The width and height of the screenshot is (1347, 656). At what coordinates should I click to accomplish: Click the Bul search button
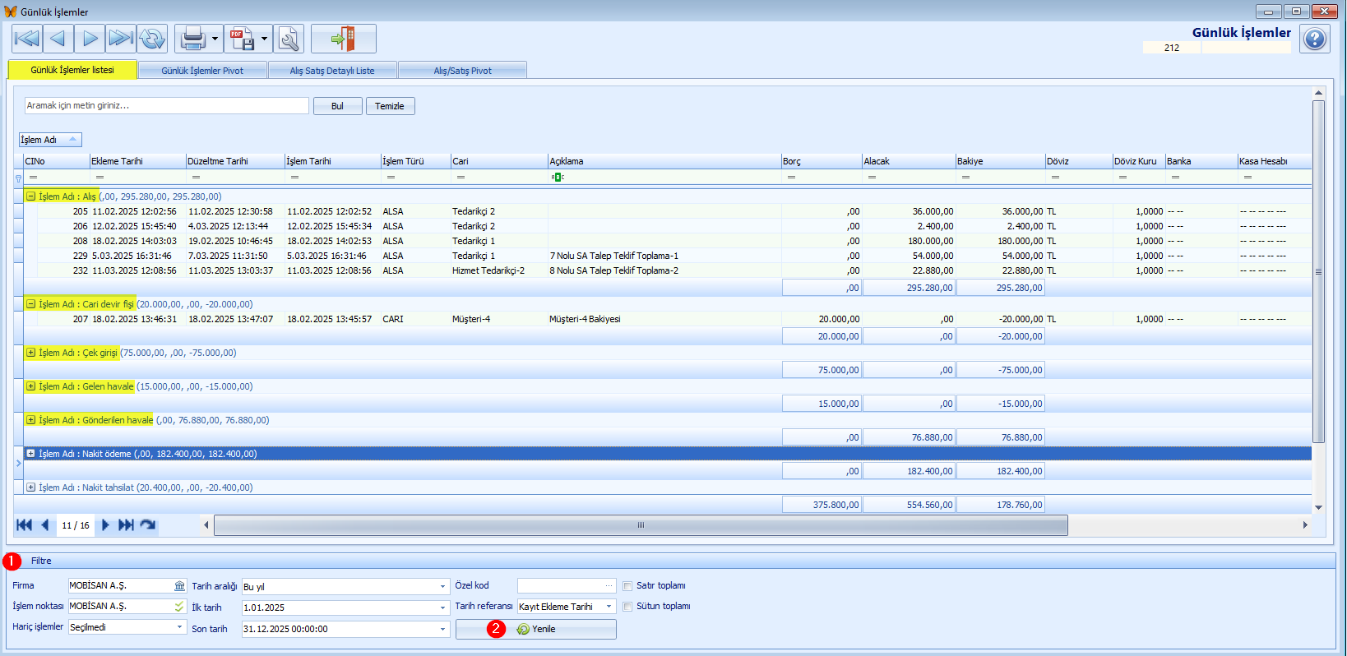337,106
